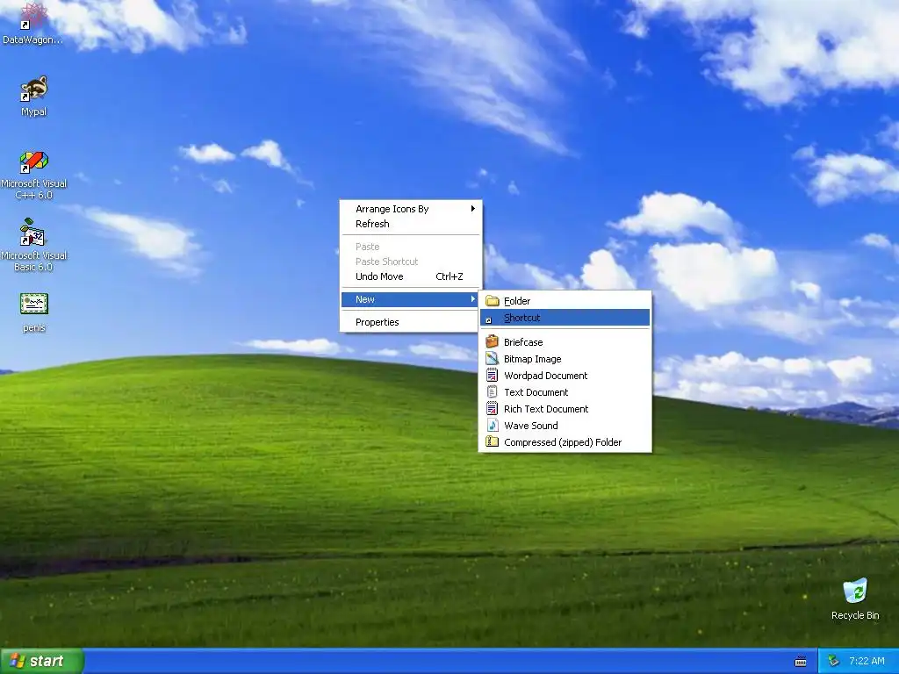
Task: Click the Shortcut label in New submenu
Action: 522,318
